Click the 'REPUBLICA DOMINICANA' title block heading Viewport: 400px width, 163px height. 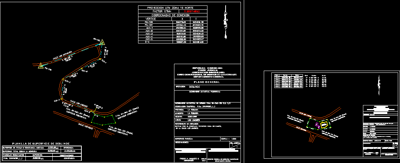pyautogui.click(x=207, y=68)
